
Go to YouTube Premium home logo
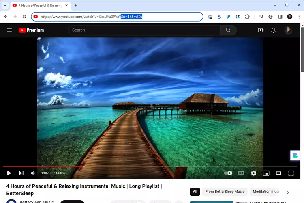tap(31, 30)
